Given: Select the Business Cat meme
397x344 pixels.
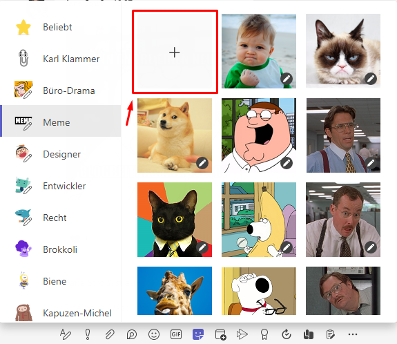Looking at the screenshot, I should pyautogui.click(x=175, y=220).
